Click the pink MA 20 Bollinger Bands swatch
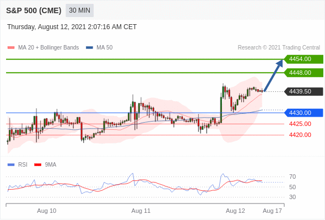 (x=11, y=48)
